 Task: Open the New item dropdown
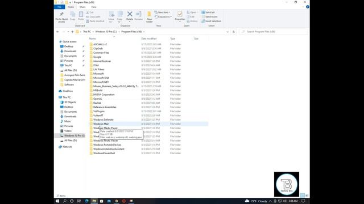(x=162, y=12)
